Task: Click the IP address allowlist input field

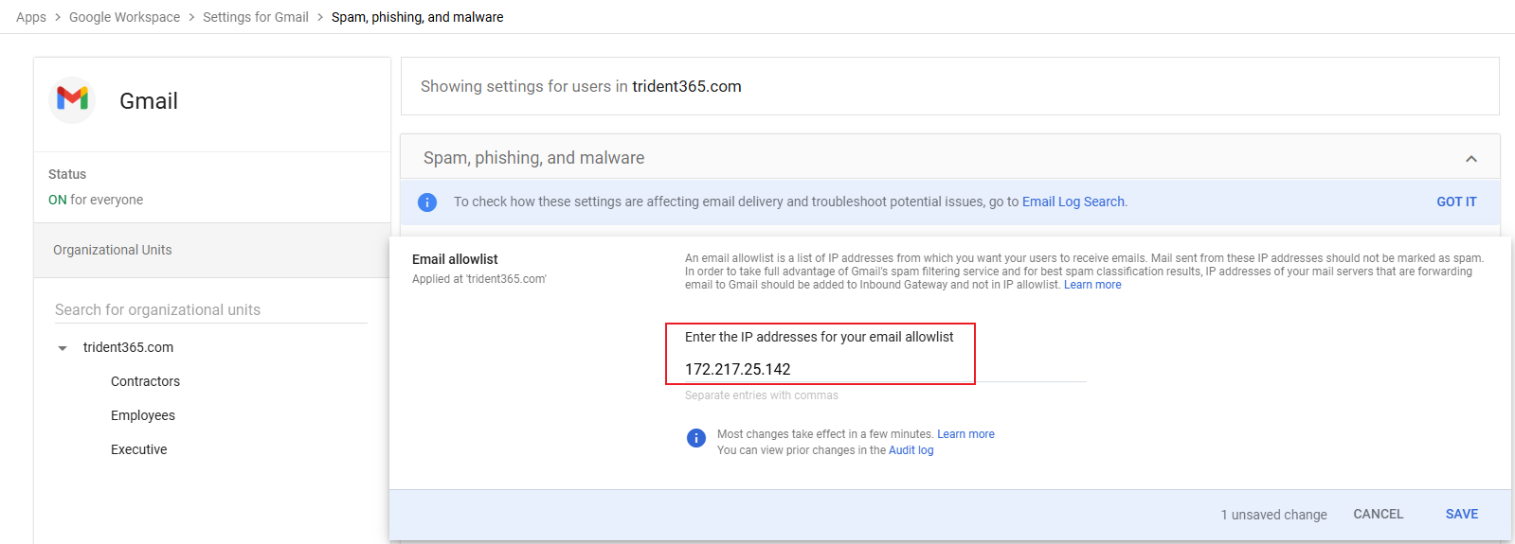Action: click(881, 369)
